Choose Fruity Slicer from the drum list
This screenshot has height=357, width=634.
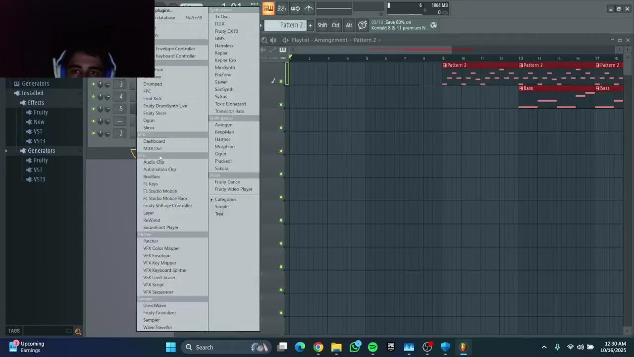(x=155, y=113)
